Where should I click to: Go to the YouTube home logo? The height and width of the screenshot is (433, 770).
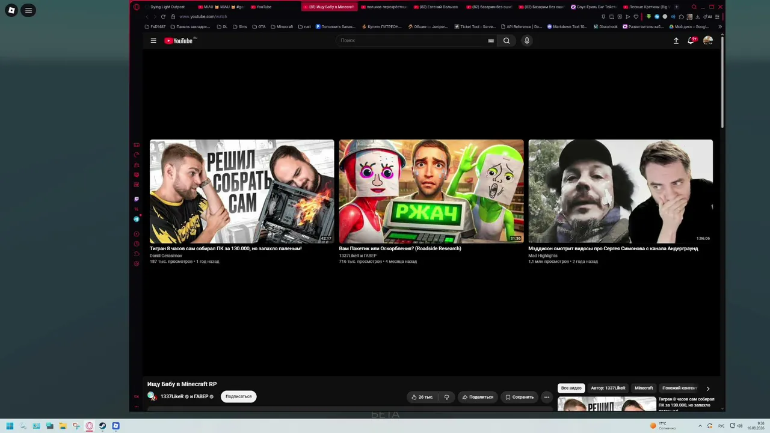[x=179, y=41]
